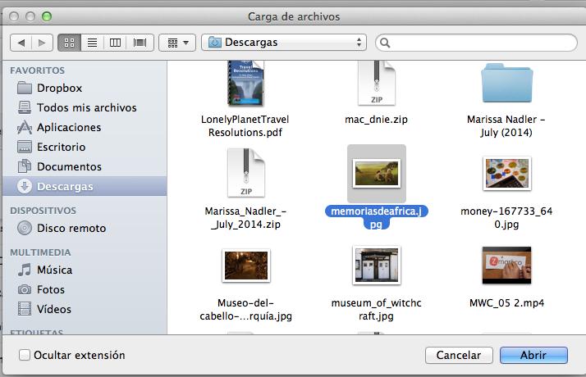Select Escritorio in the sidebar
Screen dimensions: 586x377
click(61, 147)
